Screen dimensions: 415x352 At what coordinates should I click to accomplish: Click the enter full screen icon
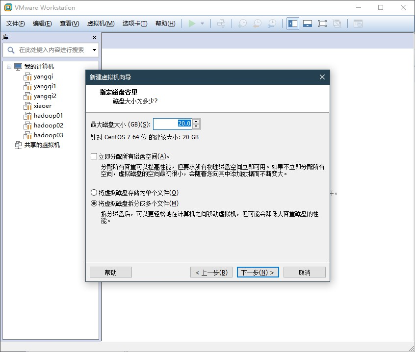[322, 24]
